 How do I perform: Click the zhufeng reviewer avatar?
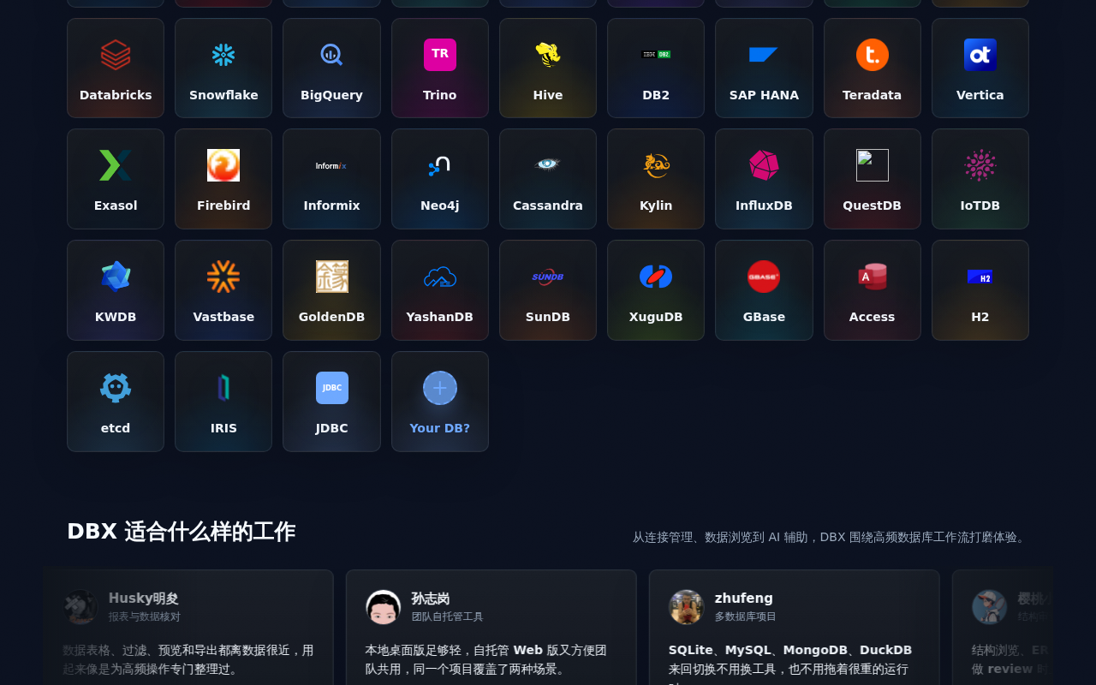[686, 607]
